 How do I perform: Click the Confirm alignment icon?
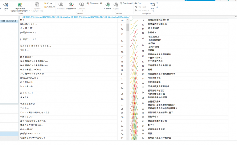[x=108, y=5]
